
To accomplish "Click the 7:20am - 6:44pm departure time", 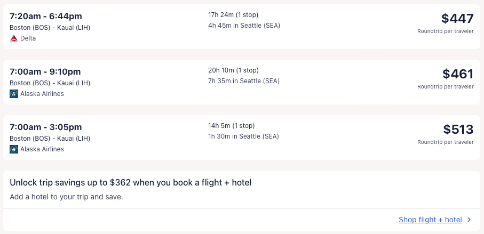I will [x=46, y=16].
